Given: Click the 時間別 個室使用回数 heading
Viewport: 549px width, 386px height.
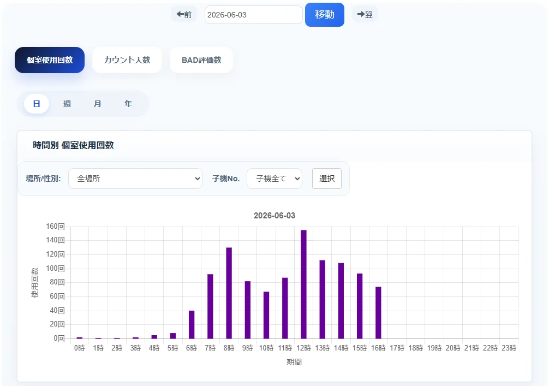Looking at the screenshot, I should pyautogui.click(x=74, y=145).
